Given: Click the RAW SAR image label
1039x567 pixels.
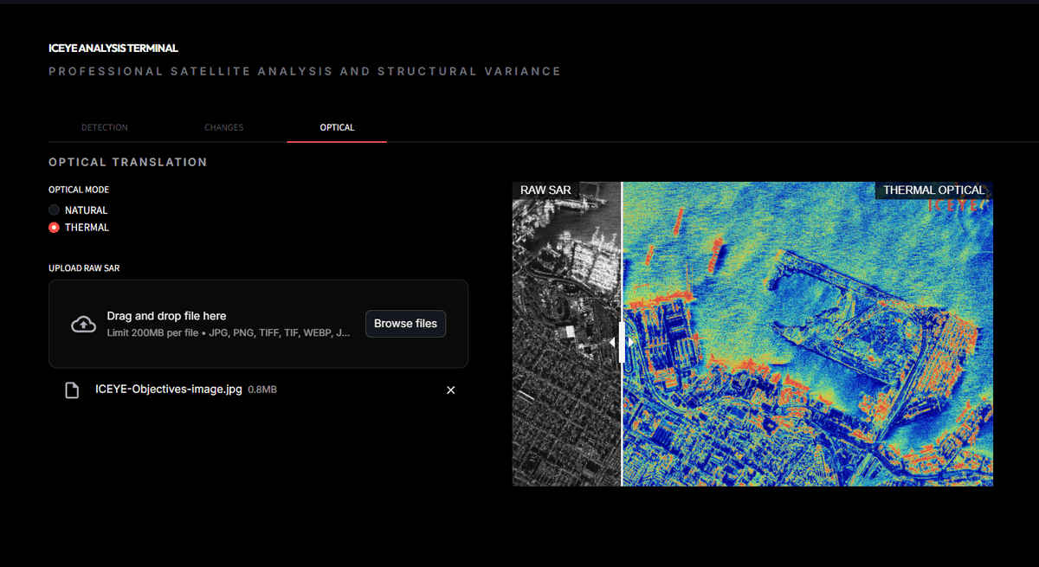Looking at the screenshot, I should pos(545,190).
